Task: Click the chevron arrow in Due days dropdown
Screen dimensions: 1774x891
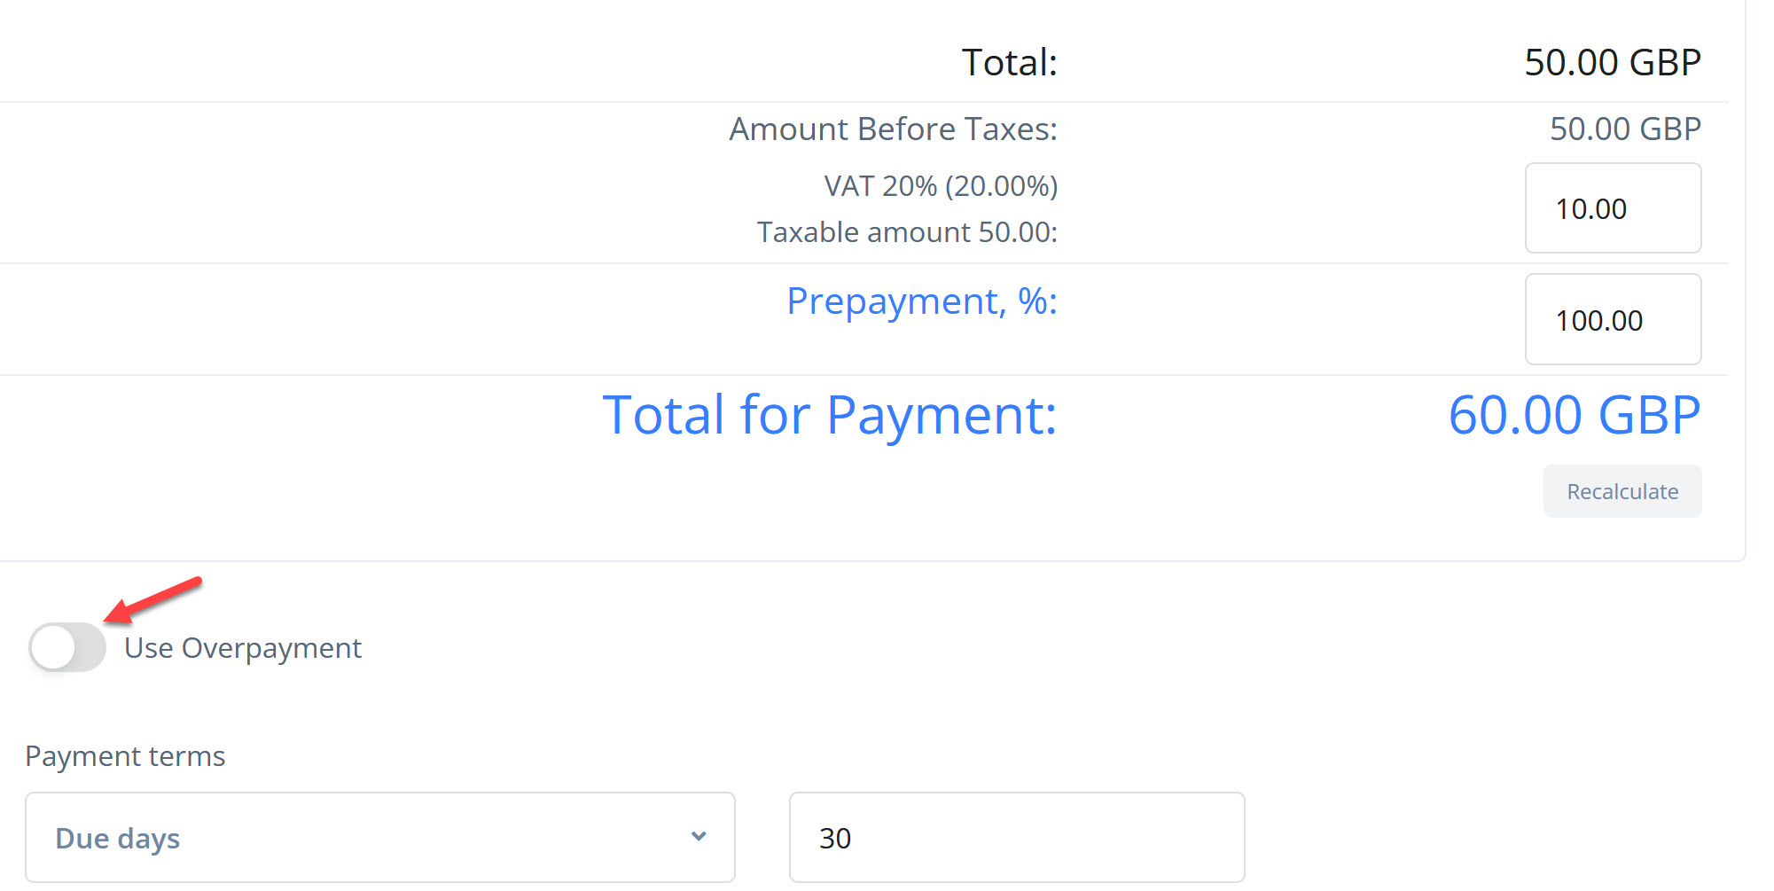Action: click(699, 836)
